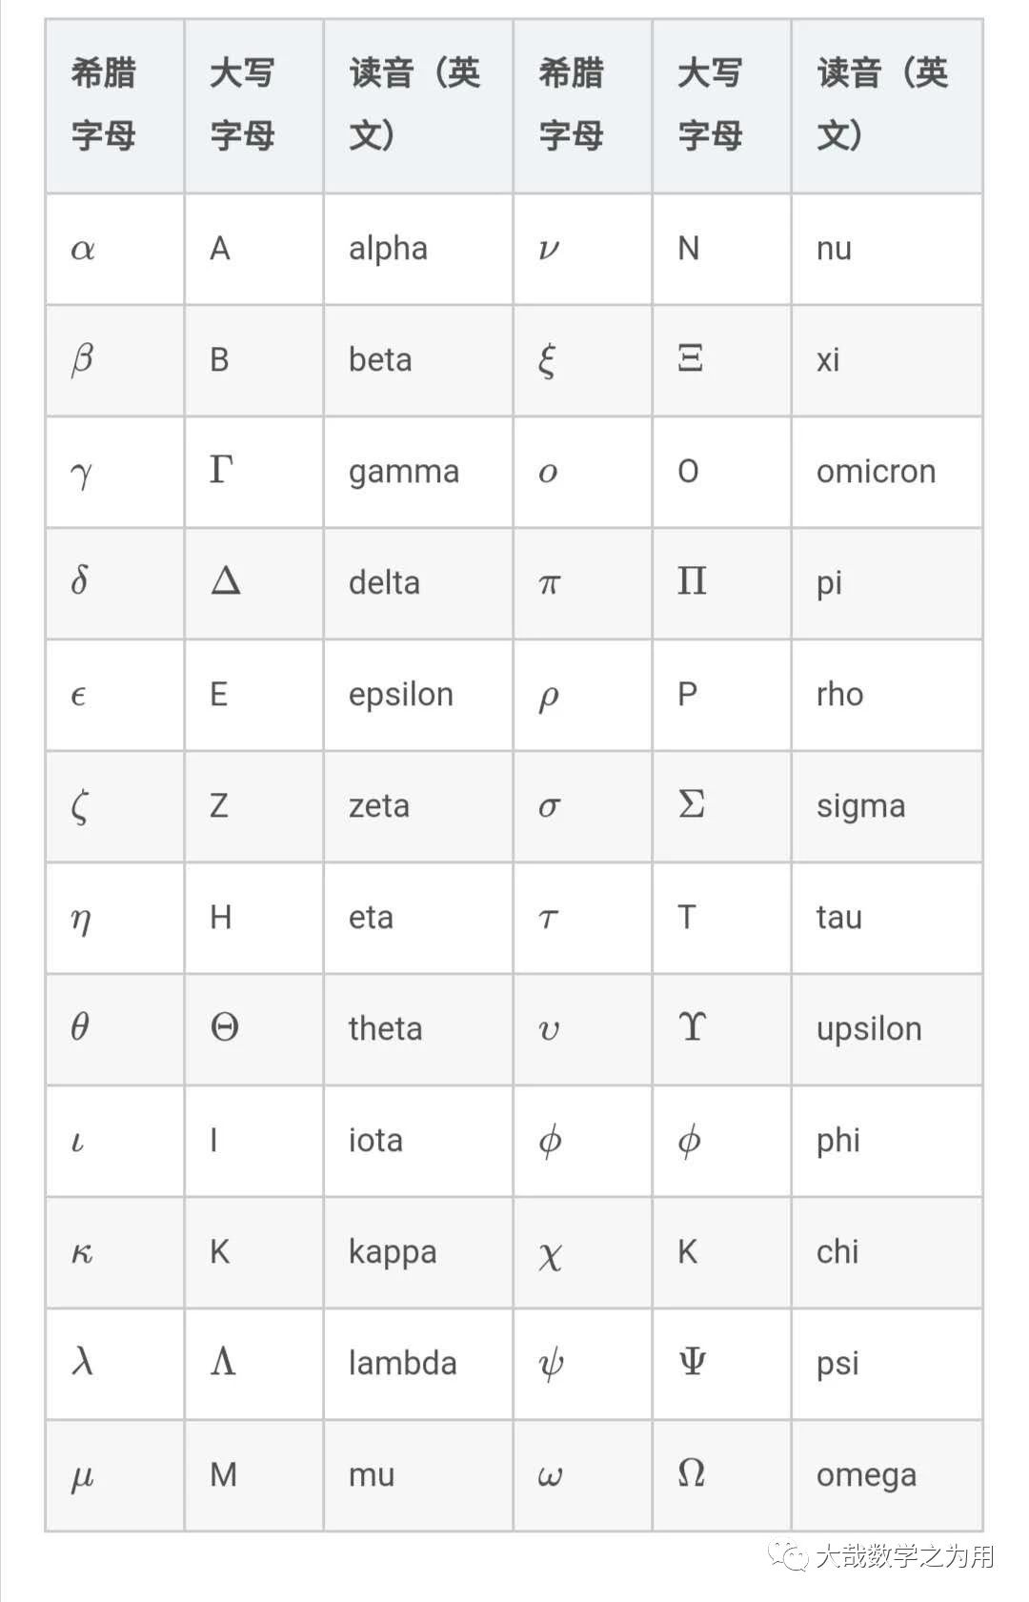Click the uppercase Psi symbol Ψ
Viewport: 1029px width, 1602px height.
(692, 1362)
